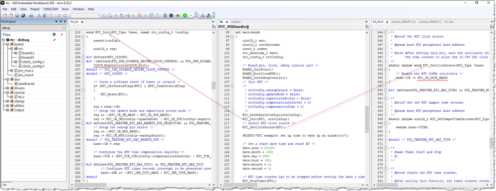Open the Workspace panel menu arrow
496x191 pixels.
57,21
